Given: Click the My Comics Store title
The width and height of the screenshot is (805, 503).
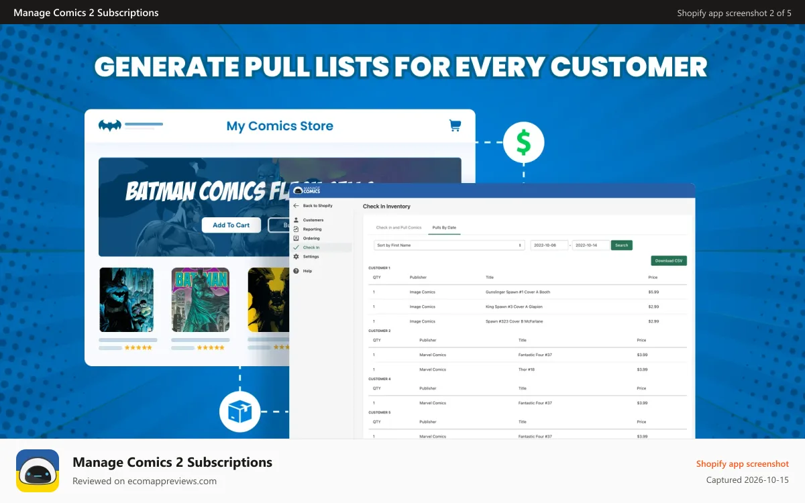Looking at the screenshot, I should pos(280,126).
